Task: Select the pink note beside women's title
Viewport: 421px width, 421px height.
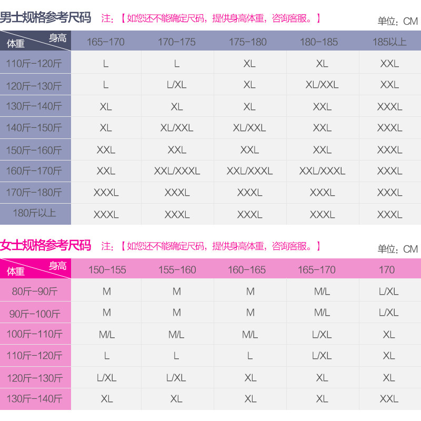Action: tap(211, 246)
